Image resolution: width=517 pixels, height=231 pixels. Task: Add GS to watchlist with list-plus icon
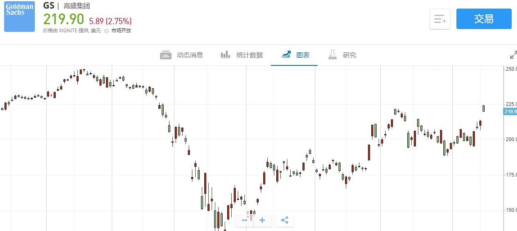[x=440, y=19]
